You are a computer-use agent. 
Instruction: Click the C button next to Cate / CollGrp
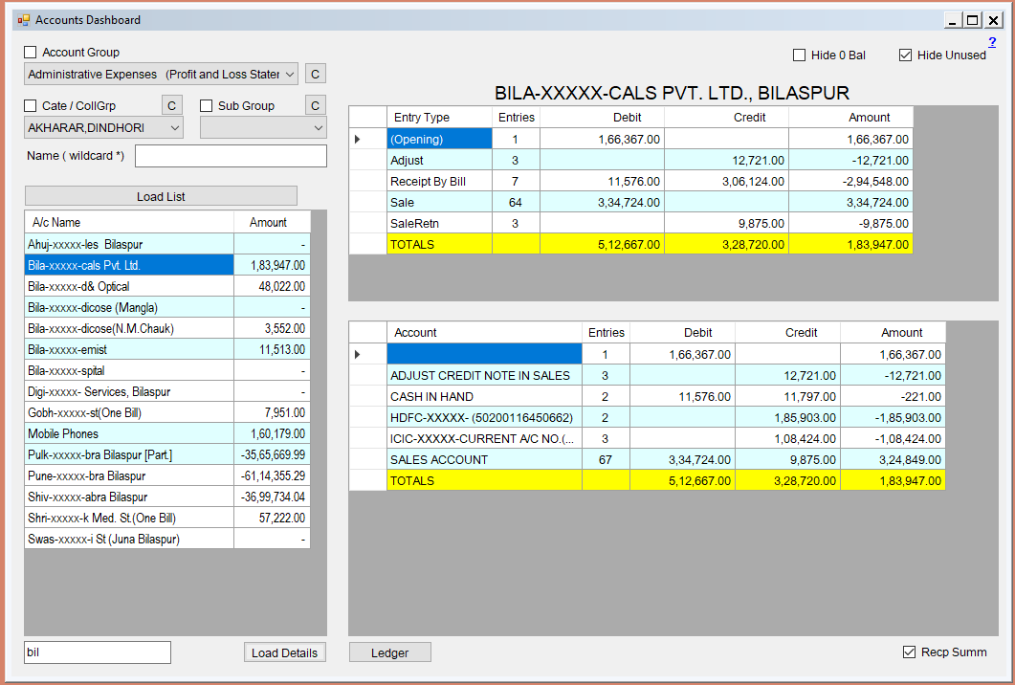(171, 105)
